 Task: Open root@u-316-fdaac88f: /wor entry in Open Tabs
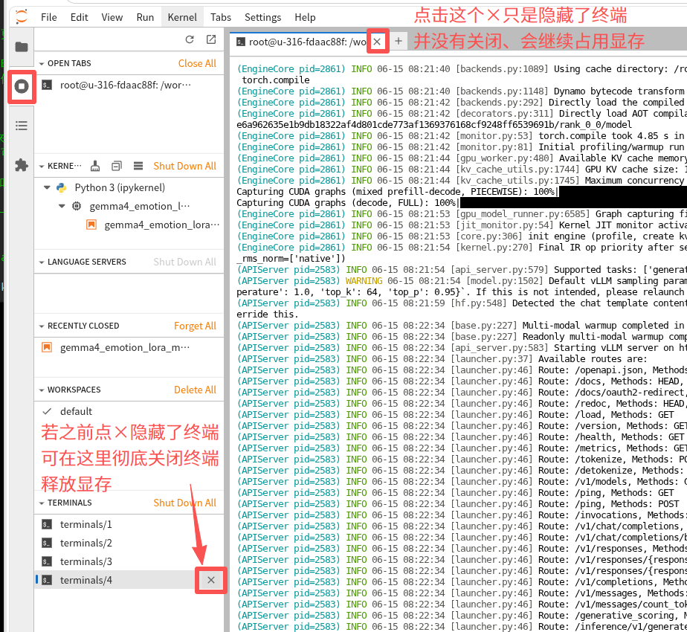pos(129,85)
